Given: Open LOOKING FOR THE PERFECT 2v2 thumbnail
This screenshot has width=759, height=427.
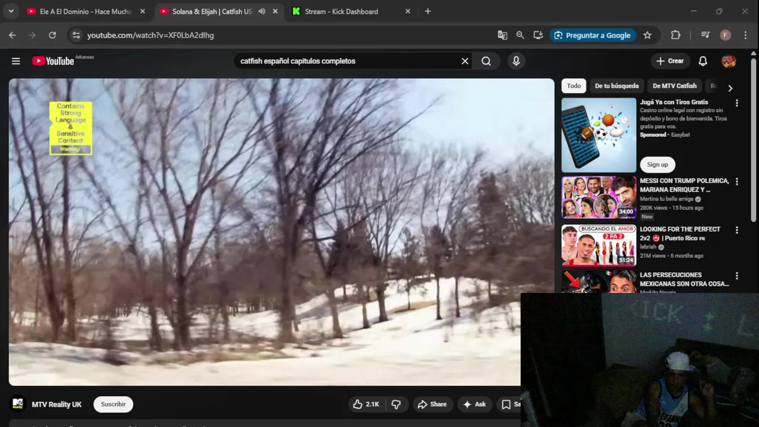Looking at the screenshot, I should coord(599,245).
